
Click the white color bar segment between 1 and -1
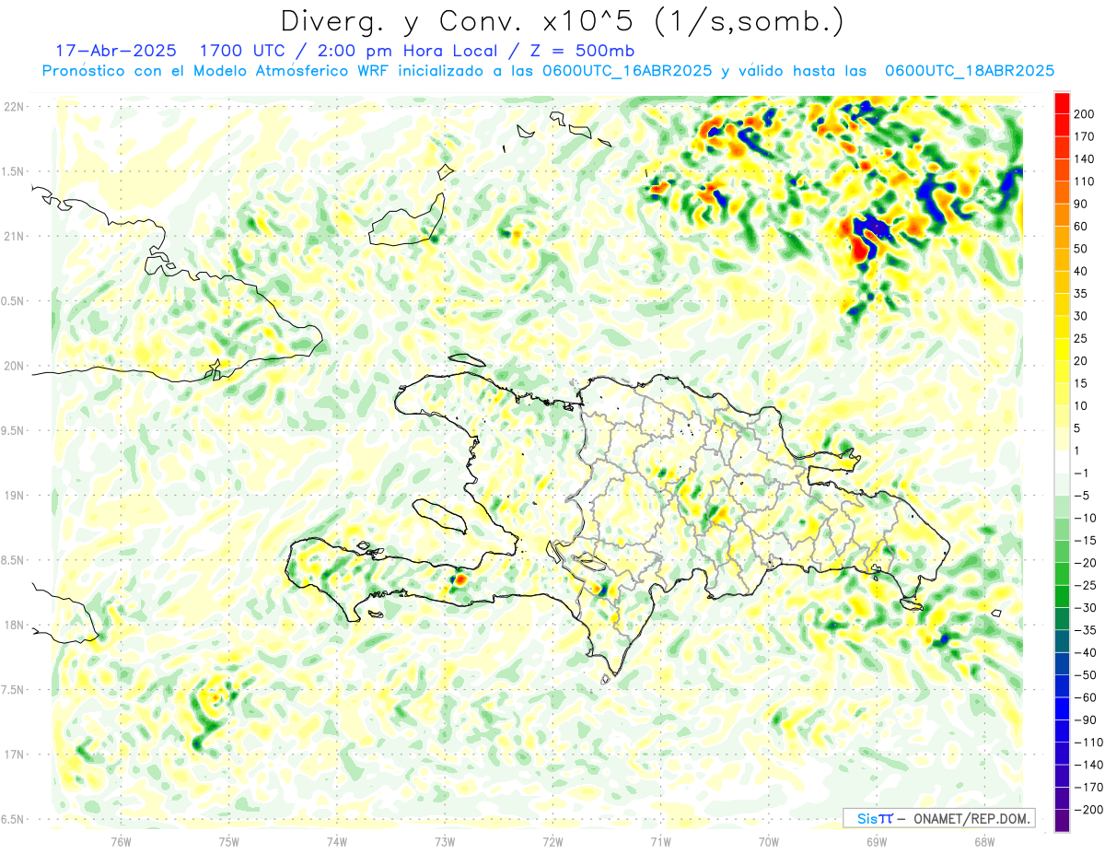click(1062, 462)
